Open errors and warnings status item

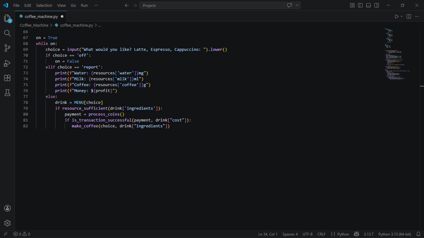(22, 234)
